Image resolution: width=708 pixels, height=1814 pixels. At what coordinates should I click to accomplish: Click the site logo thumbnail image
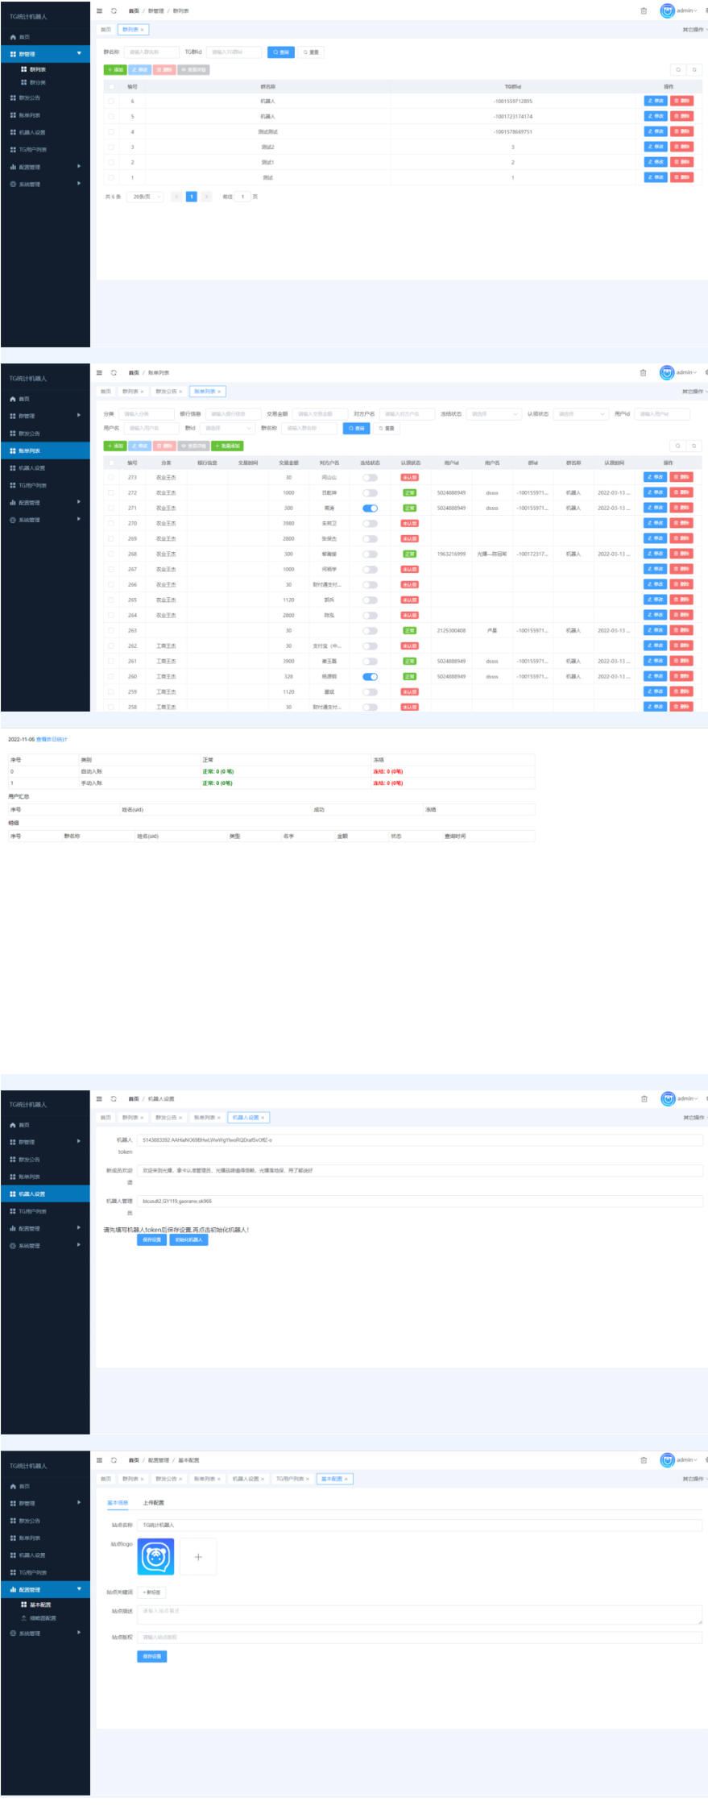click(x=156, y=1557)
